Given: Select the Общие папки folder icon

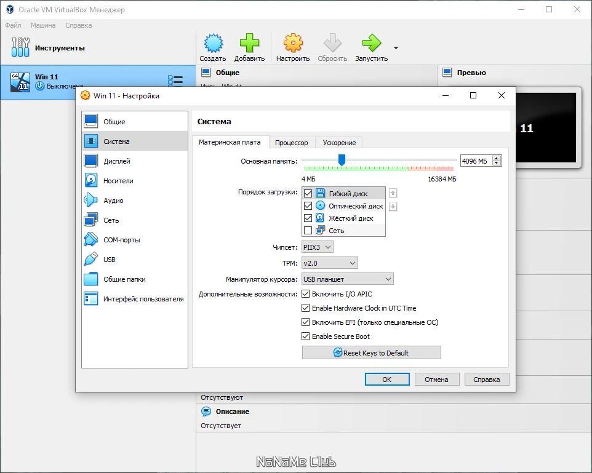Looking at the screenshot, I should click(91, 279).
